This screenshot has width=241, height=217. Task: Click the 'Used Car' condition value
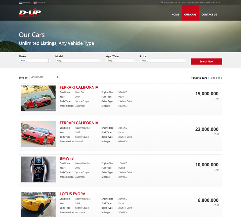(x=80, y=92)
